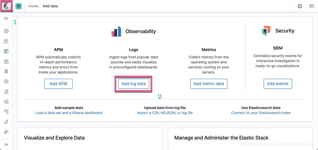Open Machine Learning icon in sidebar
Viewport: 318px width, 150px height.
tap(6, 81)
